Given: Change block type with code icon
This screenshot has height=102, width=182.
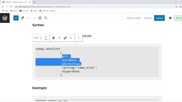Looking at the screenshot, I should (x=36, y=38).
